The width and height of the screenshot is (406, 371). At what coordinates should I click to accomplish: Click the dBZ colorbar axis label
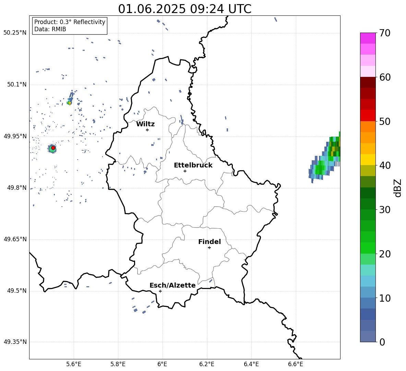[x=398, y=188]
